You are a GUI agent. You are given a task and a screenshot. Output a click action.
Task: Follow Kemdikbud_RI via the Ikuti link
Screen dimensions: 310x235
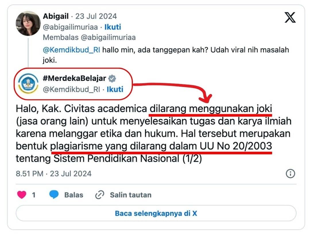click(115, 89)
